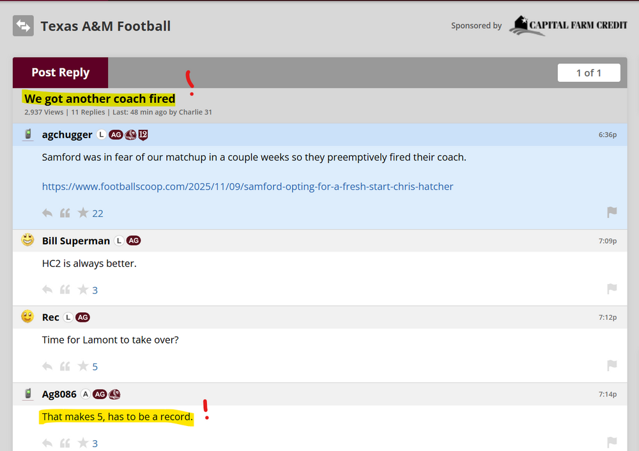
Task: Quote Bill Superman's post
Action: (x=65, y=290)
